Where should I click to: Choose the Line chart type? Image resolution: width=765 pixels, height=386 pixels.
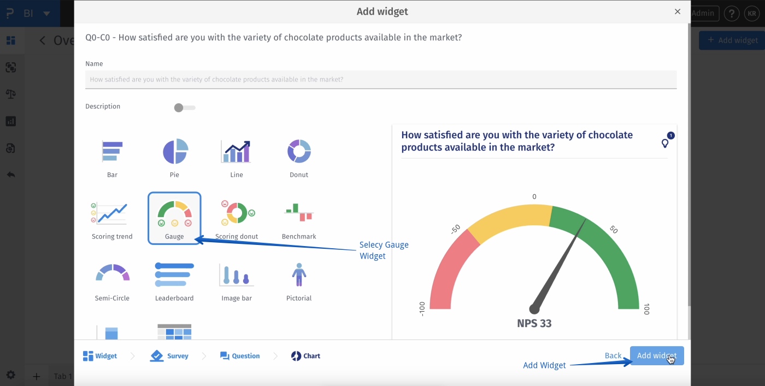[236, 157]
